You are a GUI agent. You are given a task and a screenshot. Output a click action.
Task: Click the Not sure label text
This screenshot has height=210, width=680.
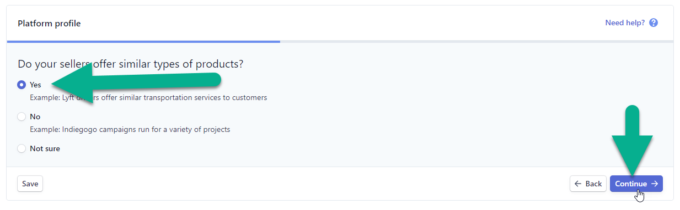45,148
